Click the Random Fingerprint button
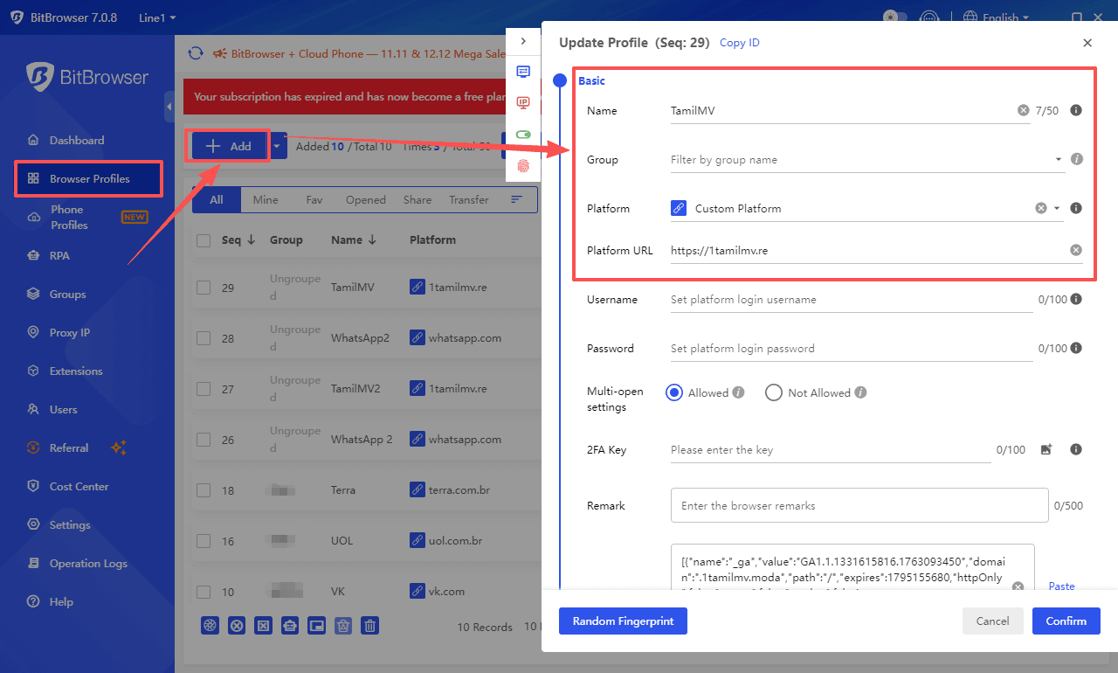 623,621
